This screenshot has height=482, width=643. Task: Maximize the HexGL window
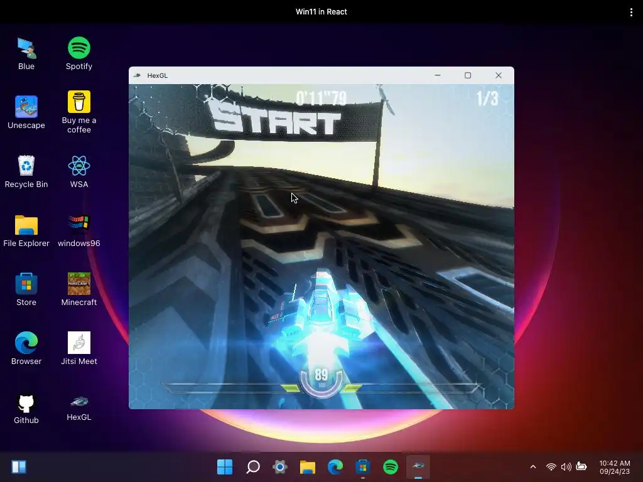coord(467,75)
